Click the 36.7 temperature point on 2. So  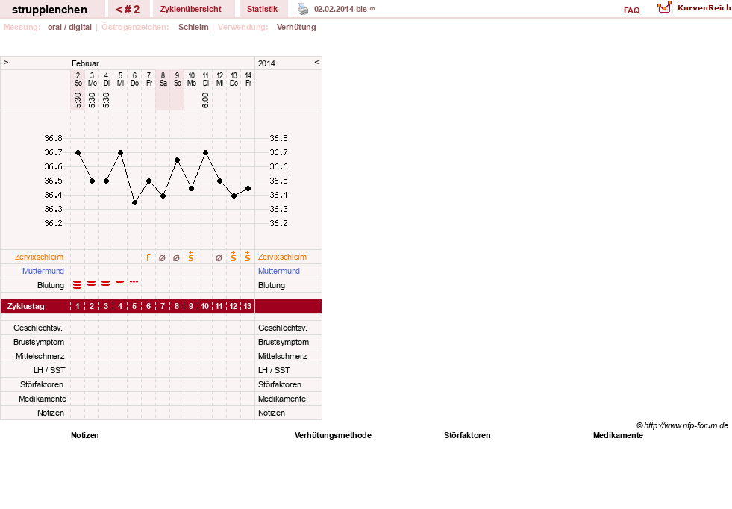click(78, 153)
